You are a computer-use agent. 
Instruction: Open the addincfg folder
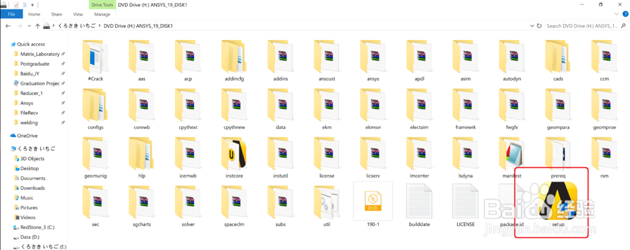(234, 60)
